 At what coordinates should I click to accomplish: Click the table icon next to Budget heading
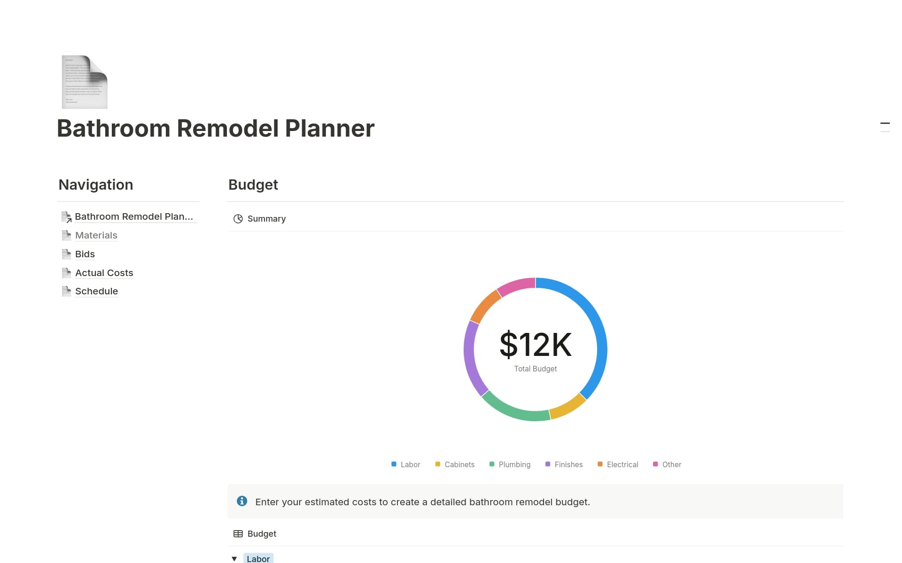[x=238, y=533]
